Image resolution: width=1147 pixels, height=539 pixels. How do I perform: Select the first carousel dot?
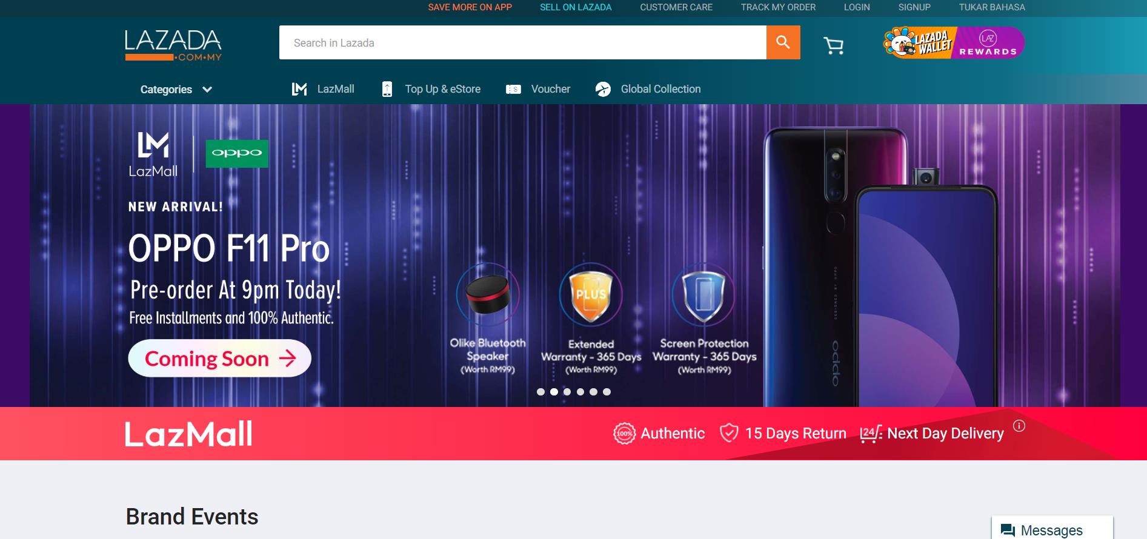[540, 392]
